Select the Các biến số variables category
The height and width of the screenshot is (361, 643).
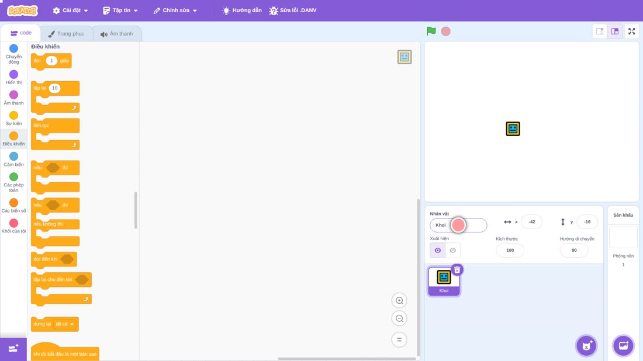tap(13, 206)
